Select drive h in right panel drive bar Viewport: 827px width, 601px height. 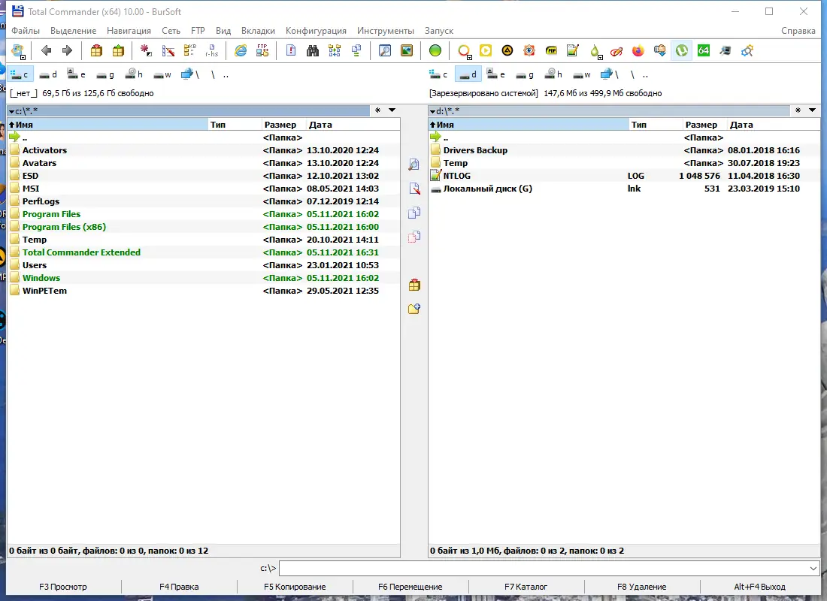click(554, 74)
